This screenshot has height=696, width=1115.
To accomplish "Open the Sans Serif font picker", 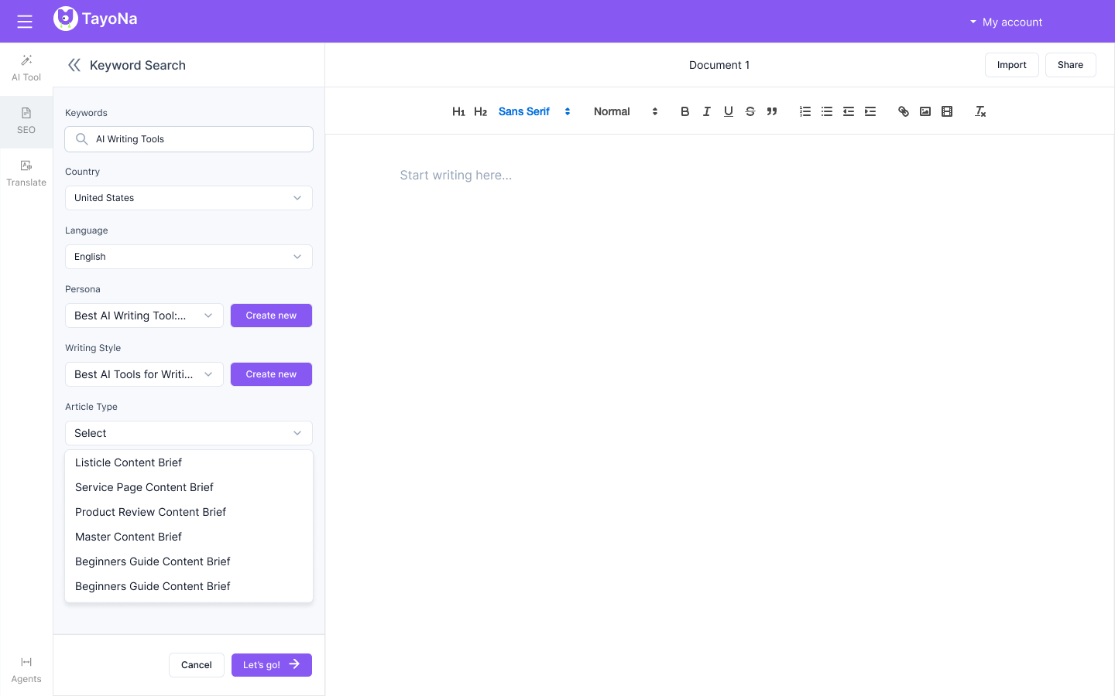I will (534, 111).
